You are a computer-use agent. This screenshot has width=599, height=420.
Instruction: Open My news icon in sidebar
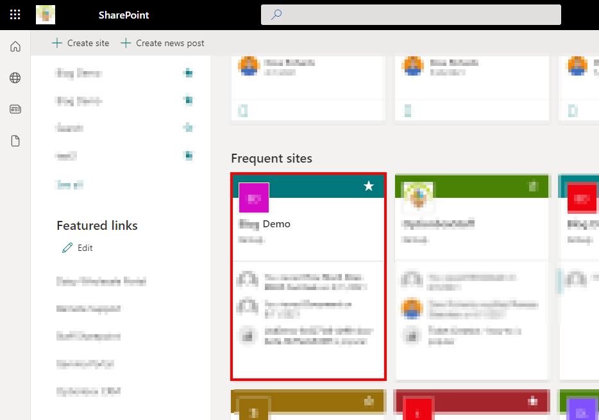[x=15, y=109]
